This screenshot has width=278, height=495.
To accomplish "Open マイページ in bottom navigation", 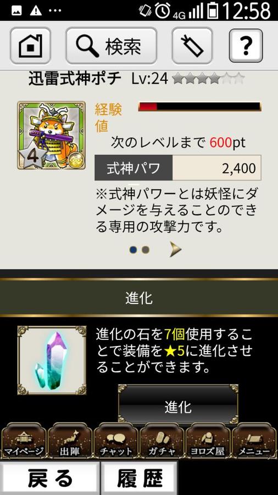I will coord(23,441).
